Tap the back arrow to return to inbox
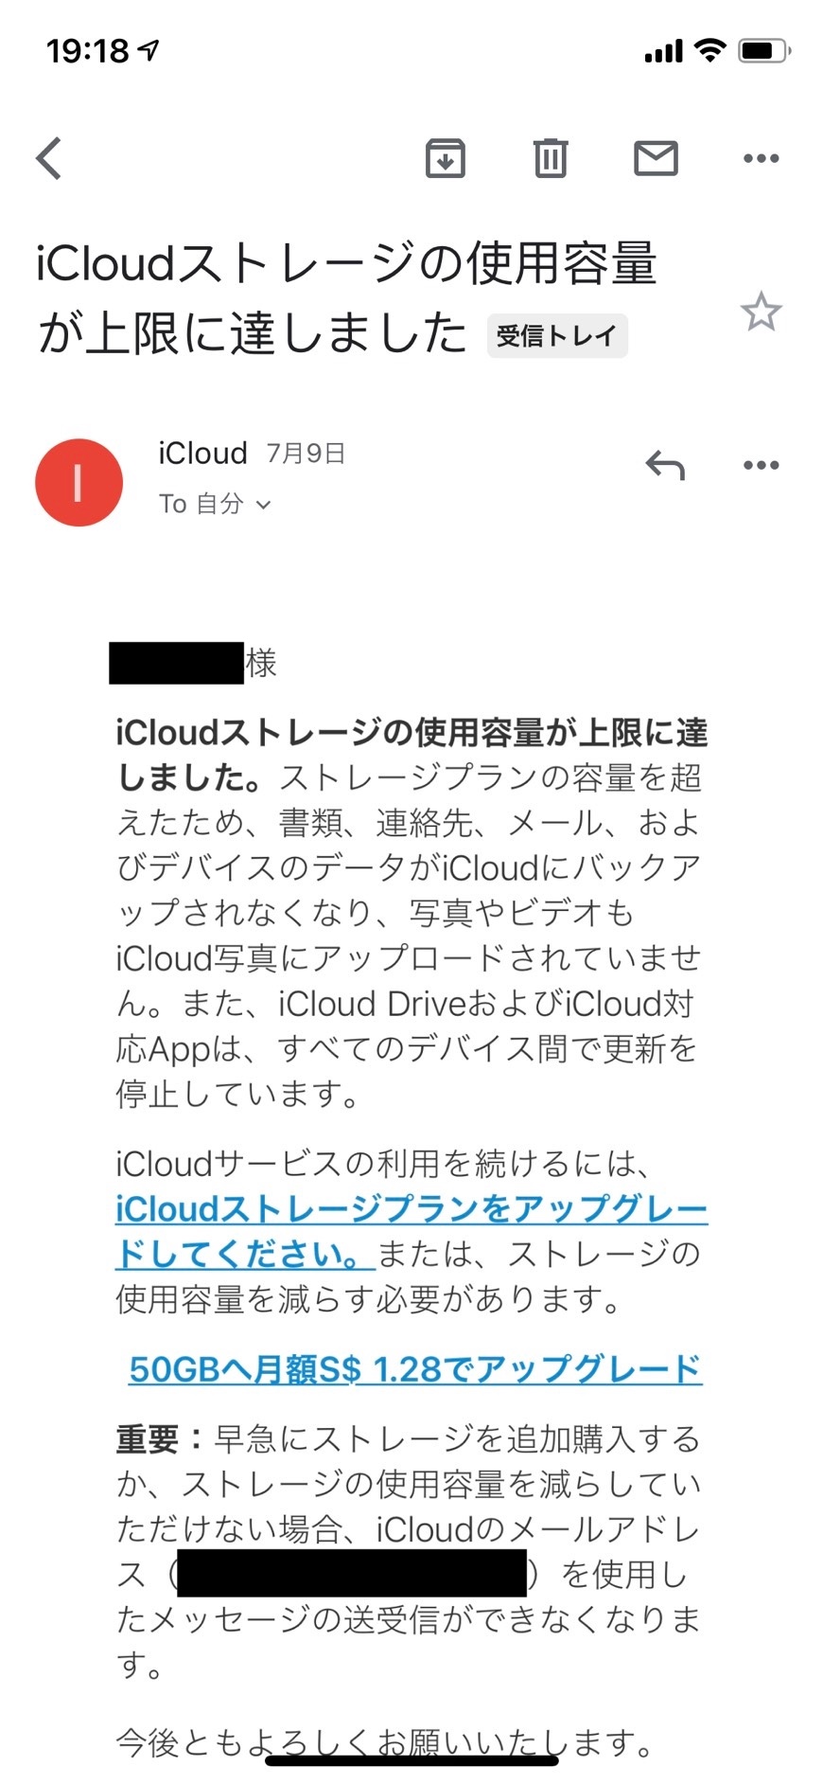Viewport: 823px width, 1784px height. click(50, 158)
